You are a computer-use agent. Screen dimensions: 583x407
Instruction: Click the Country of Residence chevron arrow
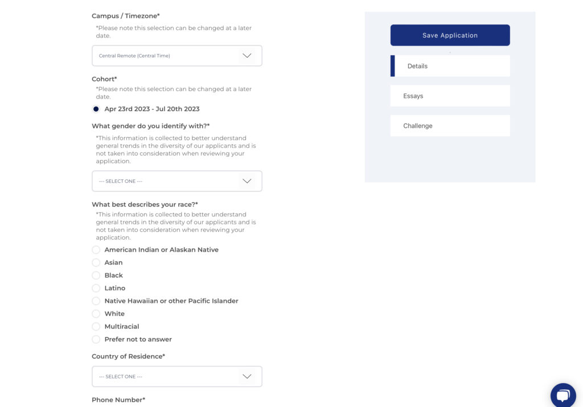[x=247, y=376]
